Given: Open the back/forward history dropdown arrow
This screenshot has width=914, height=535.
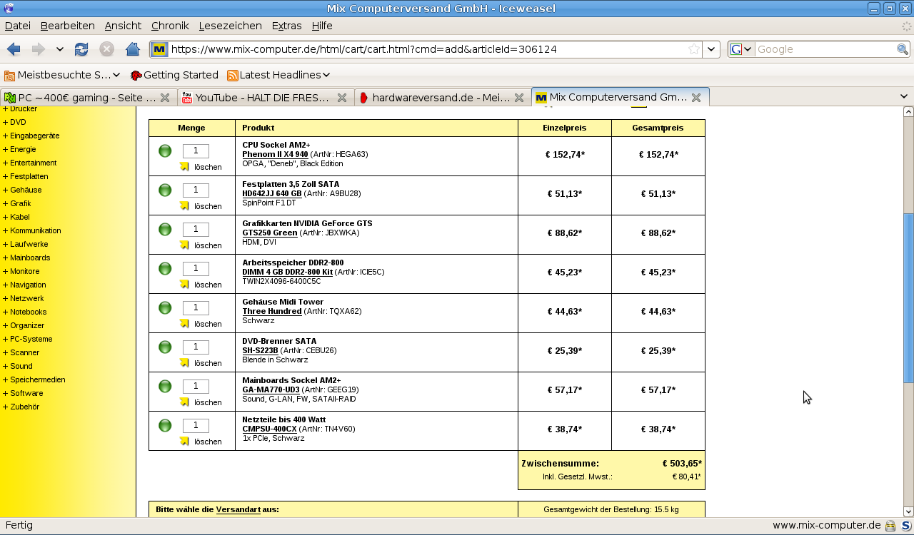Looking at the screenshot, I should [x=60, y=49].
